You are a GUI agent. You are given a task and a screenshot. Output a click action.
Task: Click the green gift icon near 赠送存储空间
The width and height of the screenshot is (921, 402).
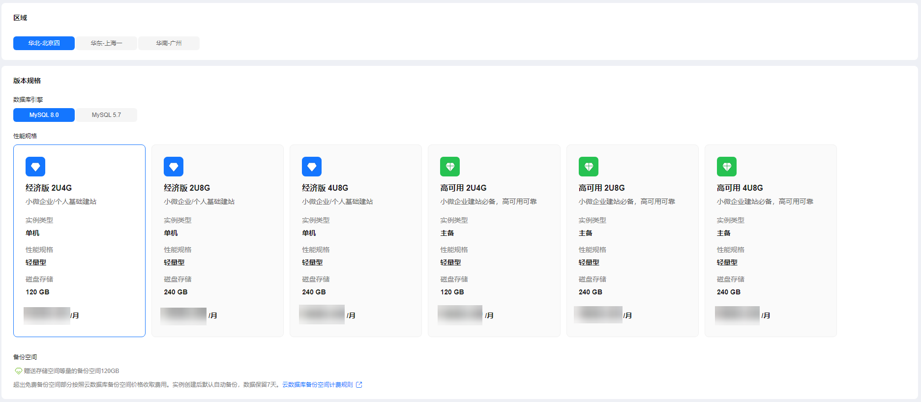[18, 371]
